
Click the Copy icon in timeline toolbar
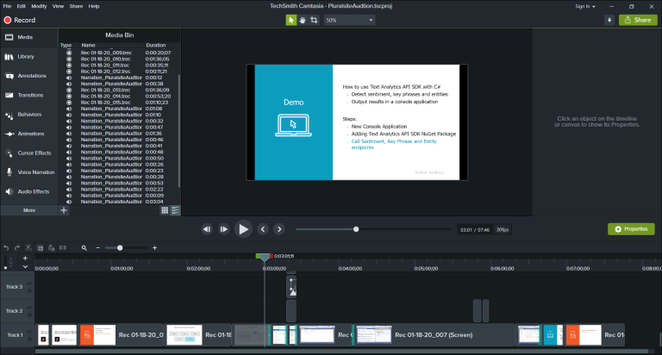41,248
